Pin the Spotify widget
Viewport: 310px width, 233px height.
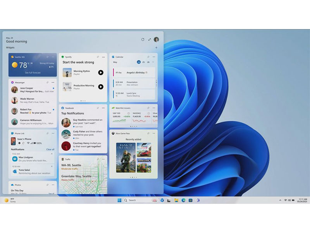tap(98, 57)
